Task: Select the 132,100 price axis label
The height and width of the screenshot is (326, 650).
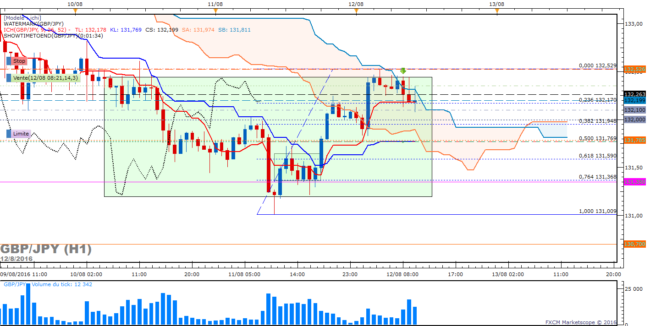Action: click(635, 110)
